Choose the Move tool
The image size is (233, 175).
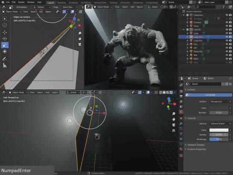(x=5, y=32)
